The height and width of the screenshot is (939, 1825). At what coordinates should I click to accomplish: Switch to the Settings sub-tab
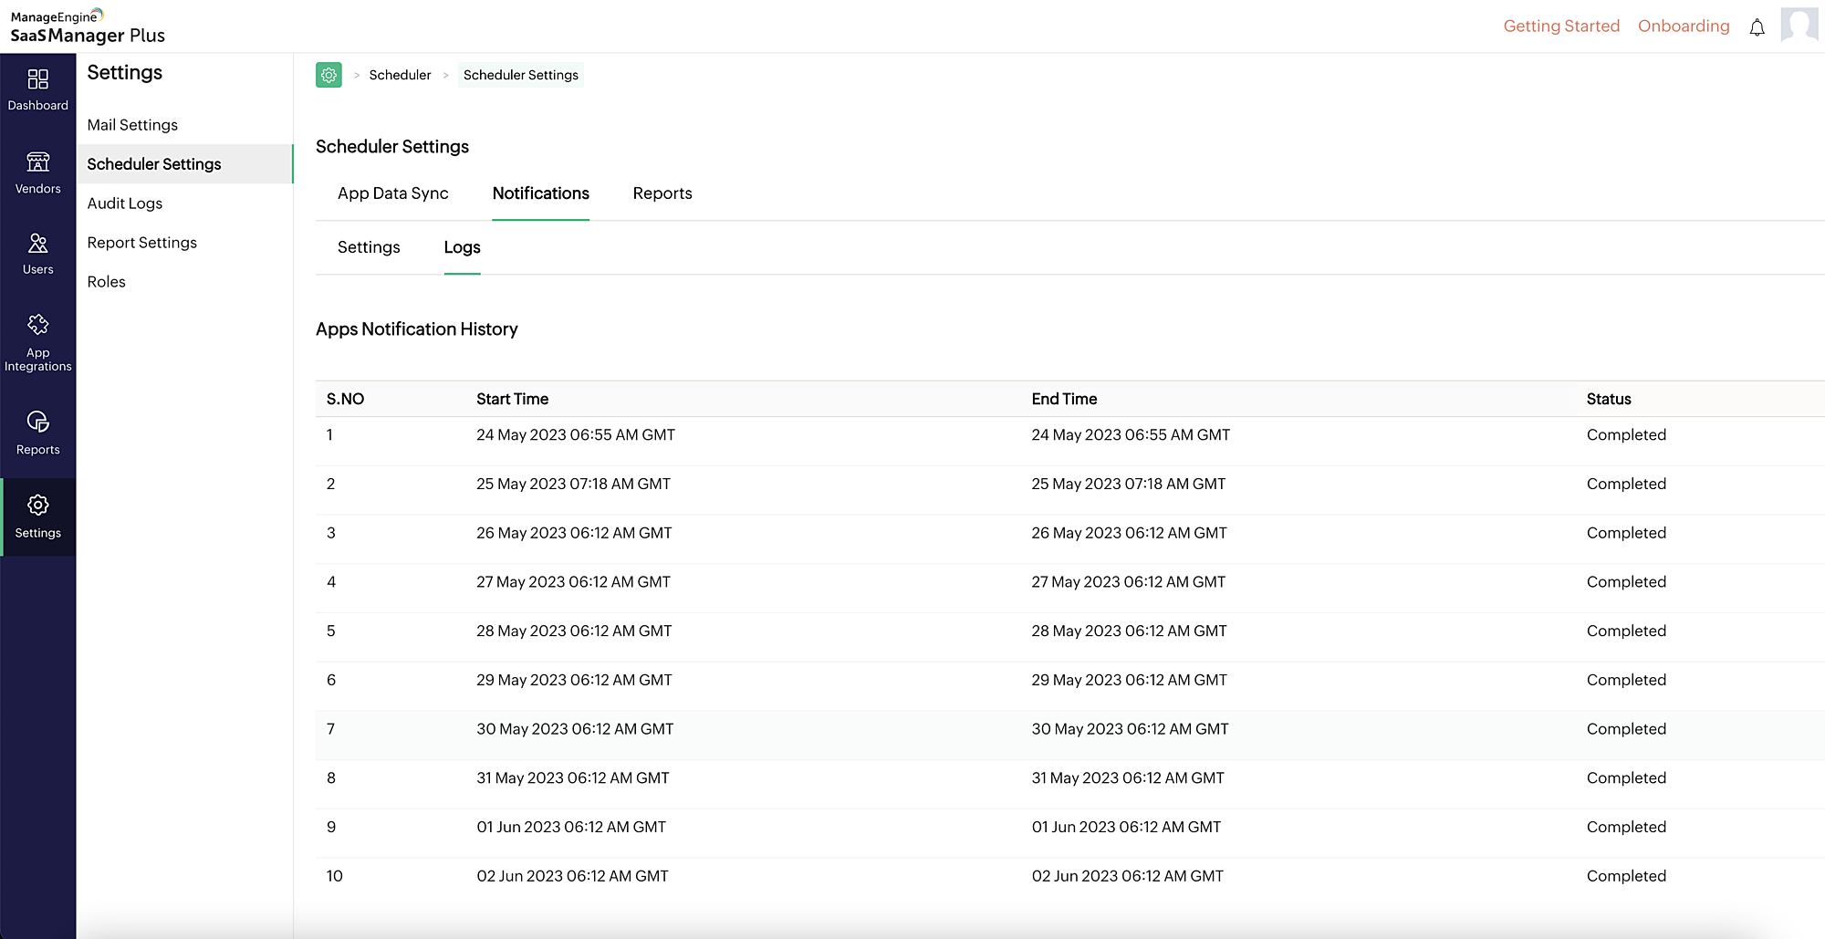(x=369, y=247)
